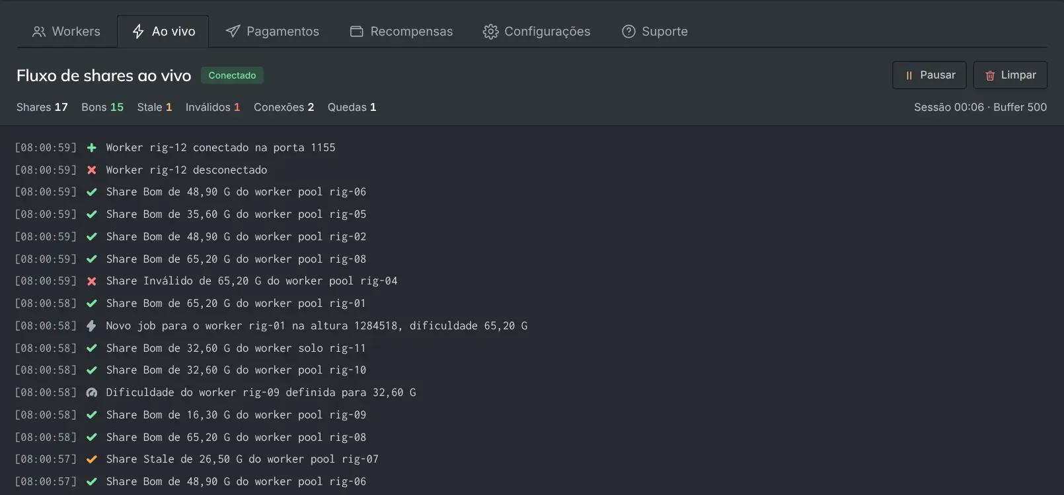Go to the Recompensas tab

point(401,32)
